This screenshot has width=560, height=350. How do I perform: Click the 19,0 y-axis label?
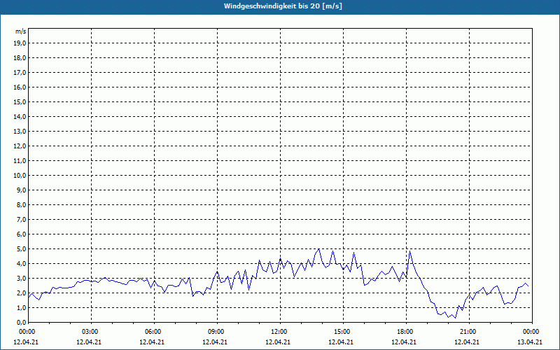click(20, 43)
